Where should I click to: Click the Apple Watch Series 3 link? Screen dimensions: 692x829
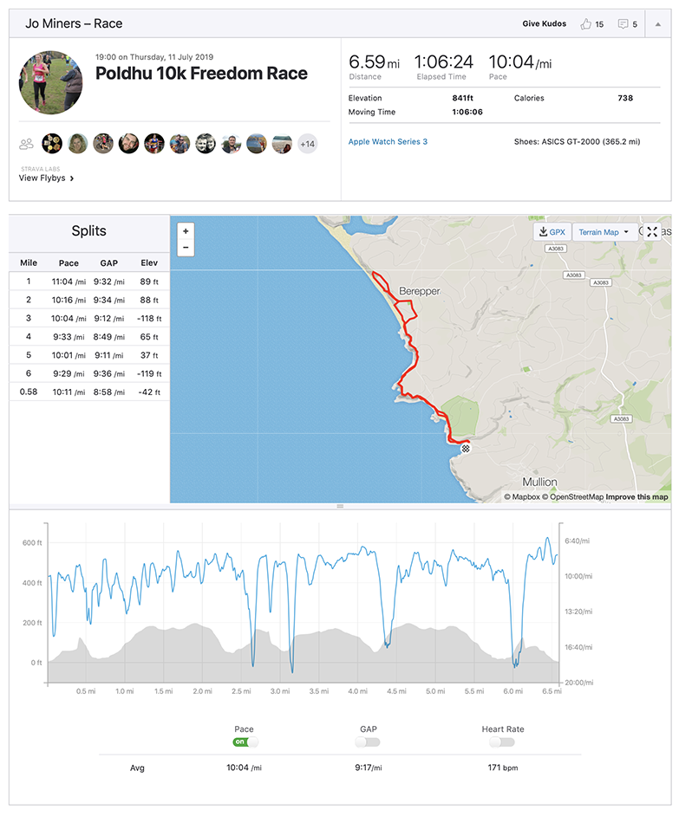tap(388, 141)
